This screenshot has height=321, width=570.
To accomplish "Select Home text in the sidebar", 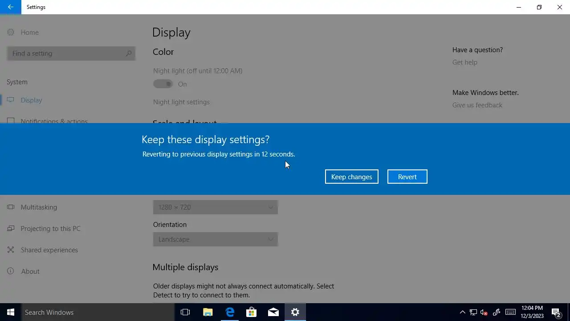I will (29, 32).
